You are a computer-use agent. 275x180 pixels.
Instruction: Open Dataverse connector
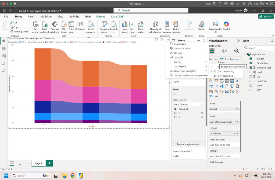click(80, 26)
